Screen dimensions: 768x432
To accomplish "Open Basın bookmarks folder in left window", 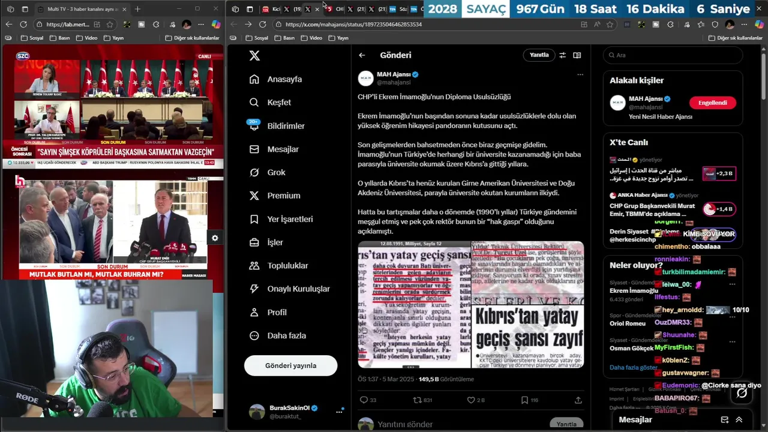I will pos(61,38).
